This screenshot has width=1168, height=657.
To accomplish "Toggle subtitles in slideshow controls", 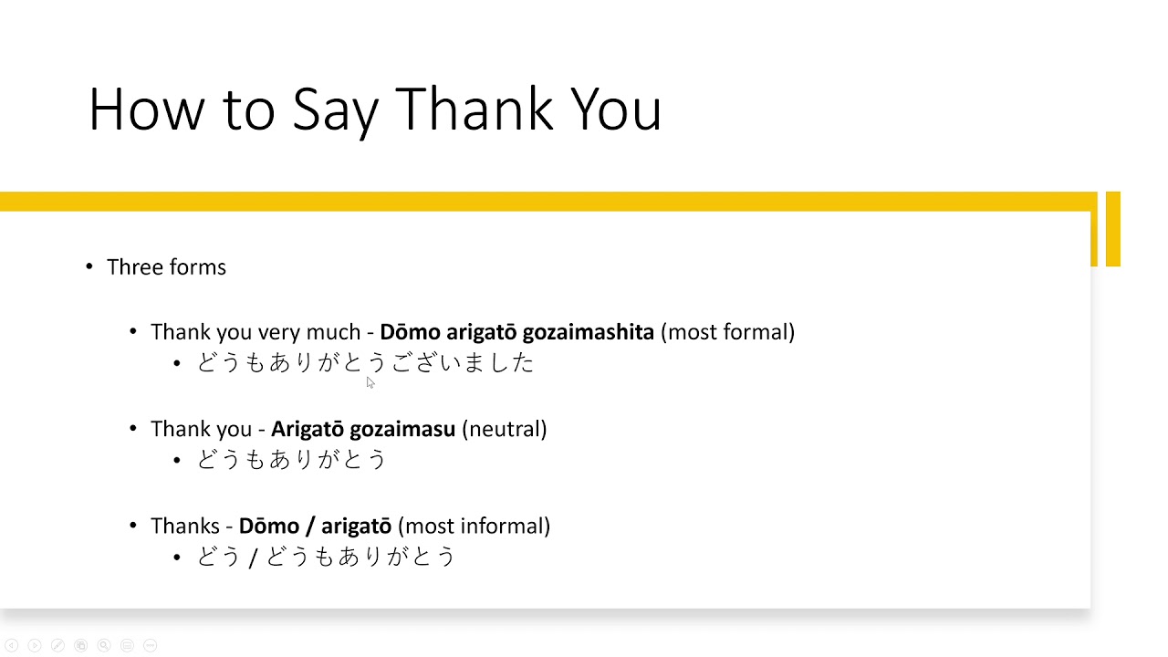I will (x=127, y=645).
